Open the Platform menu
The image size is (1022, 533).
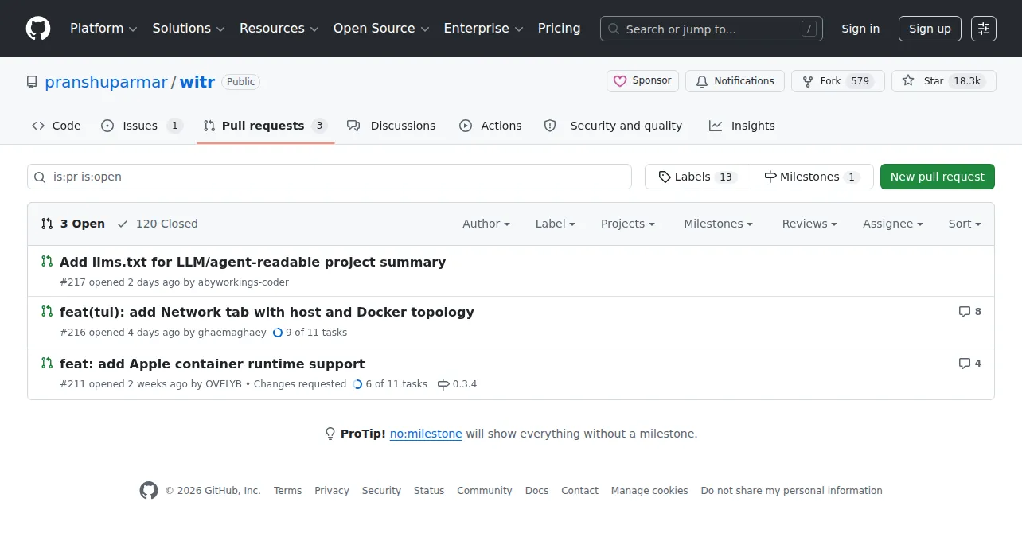tap(103, 29)
